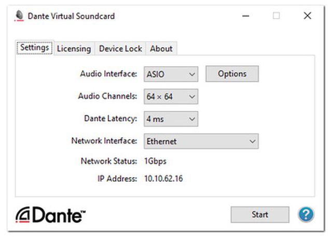Close the Dante Virtual Soundcard window

[308, 16]
